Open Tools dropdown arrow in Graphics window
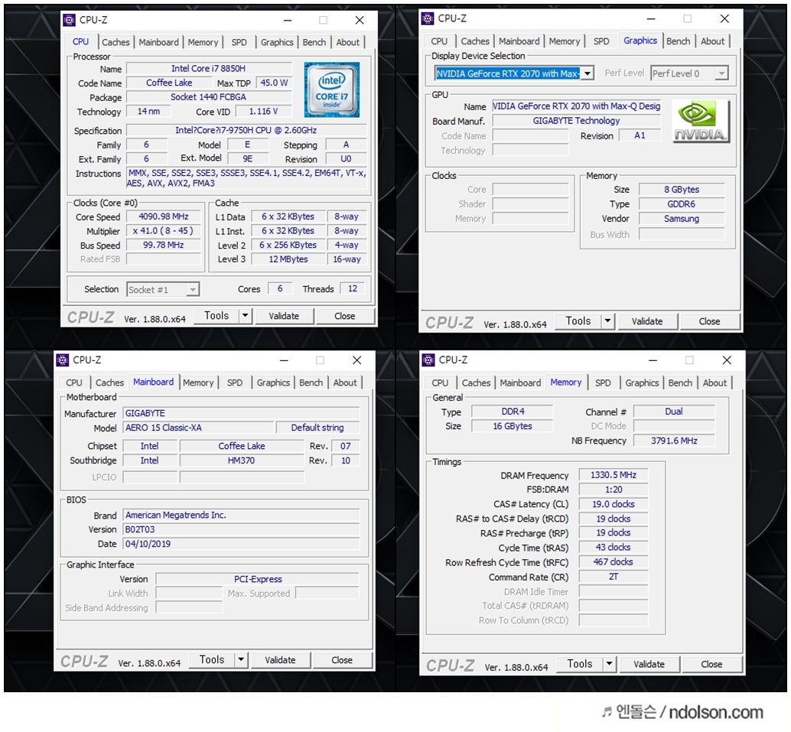 pyautogui.click(x=608, y=320)
